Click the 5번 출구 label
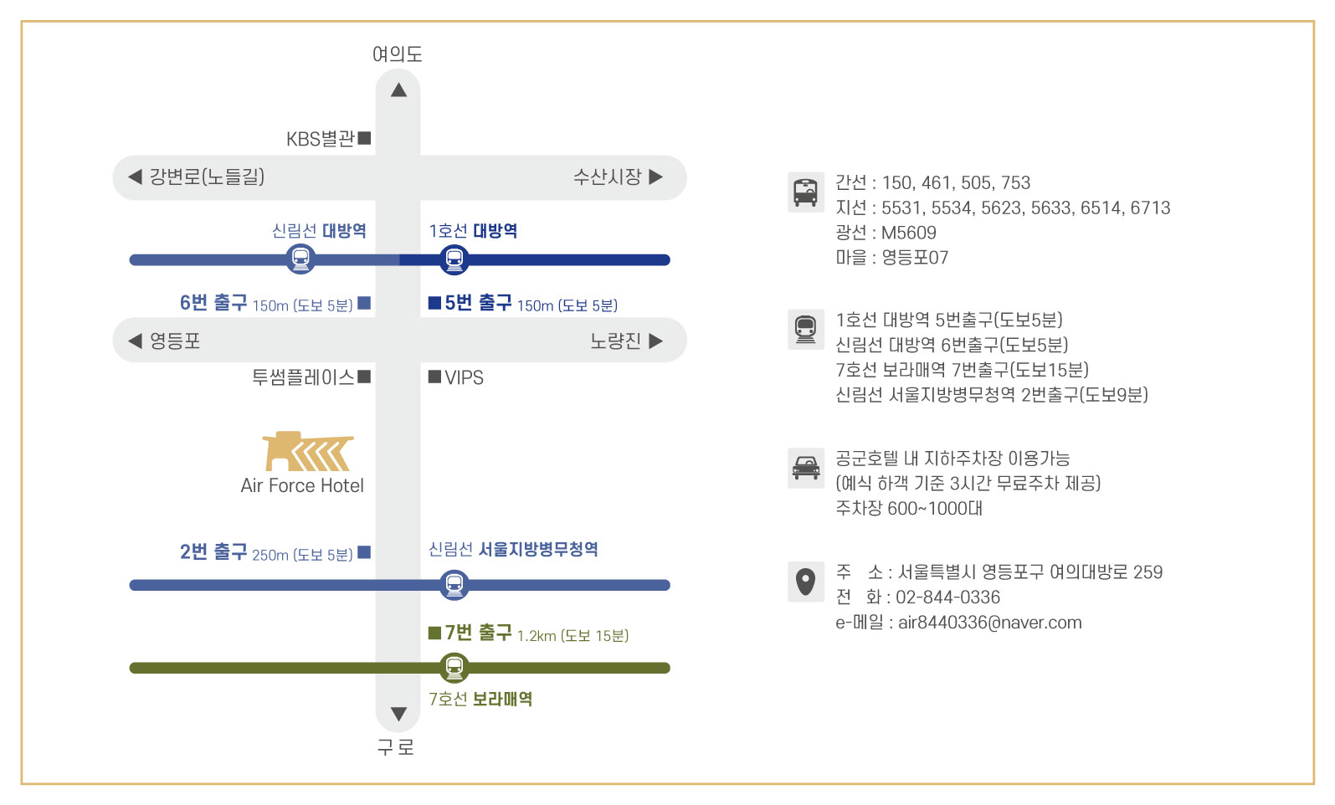1335x805 pixels. tap(478, 303)
